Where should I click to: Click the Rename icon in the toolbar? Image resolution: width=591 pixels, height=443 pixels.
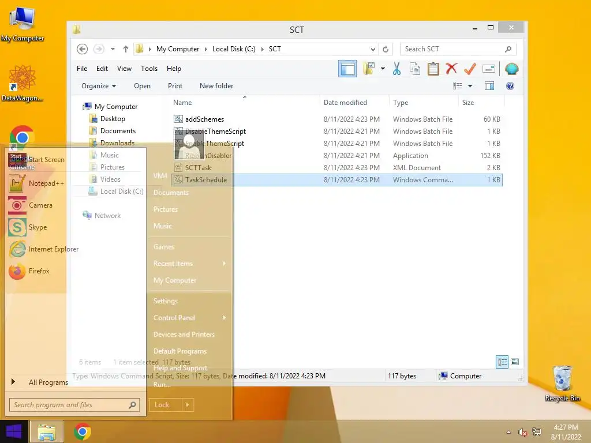488,69
